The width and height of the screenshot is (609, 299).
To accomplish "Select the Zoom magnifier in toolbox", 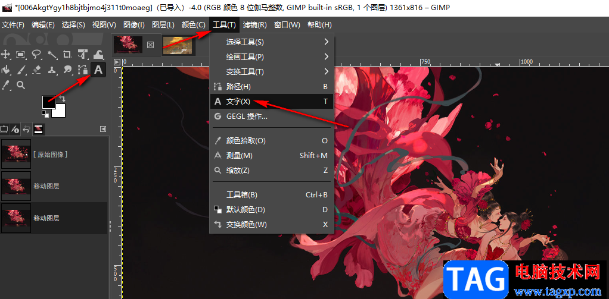I will point(21,85).
